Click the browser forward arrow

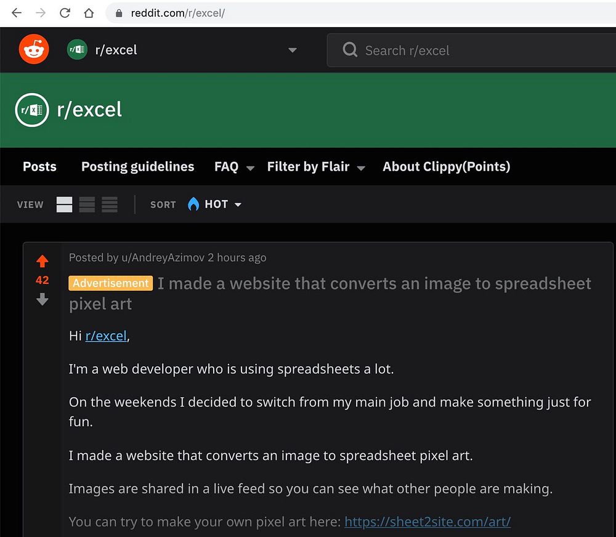[41, 13]
